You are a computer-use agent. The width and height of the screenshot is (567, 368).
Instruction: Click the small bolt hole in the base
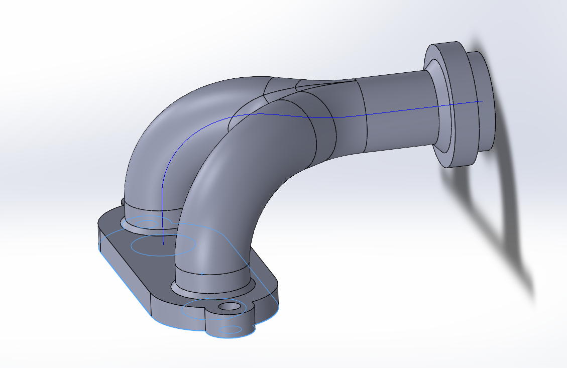tap(230, 305)
